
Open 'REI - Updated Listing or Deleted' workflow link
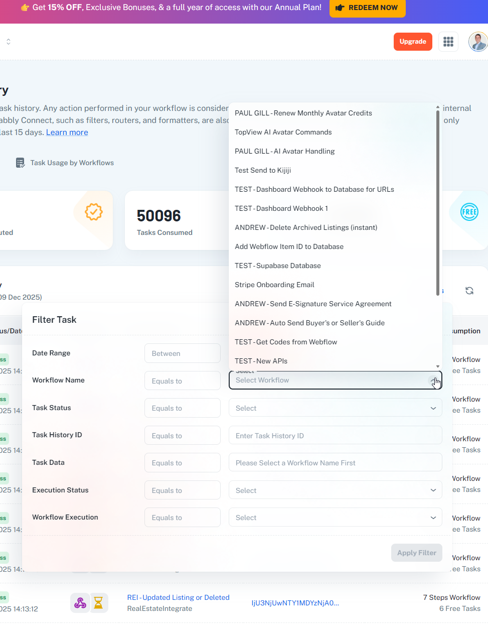pyautogui.click(x=178, y=597)
